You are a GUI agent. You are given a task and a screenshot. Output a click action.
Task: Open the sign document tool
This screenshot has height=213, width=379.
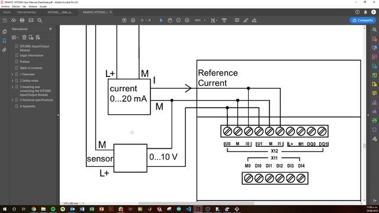[254, 21]
